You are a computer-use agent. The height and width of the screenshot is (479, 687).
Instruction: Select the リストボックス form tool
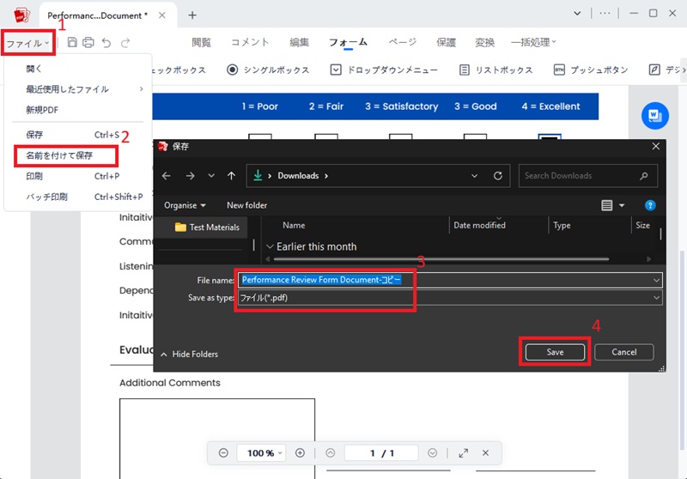pyautogui.click(x=496, y=70)
